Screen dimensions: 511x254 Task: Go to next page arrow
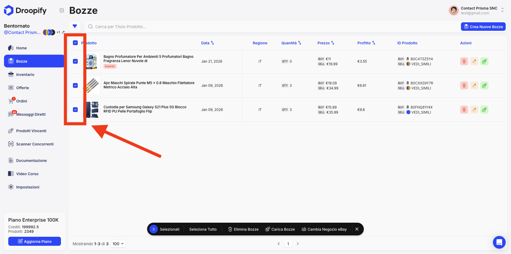(x=298, y=244)
